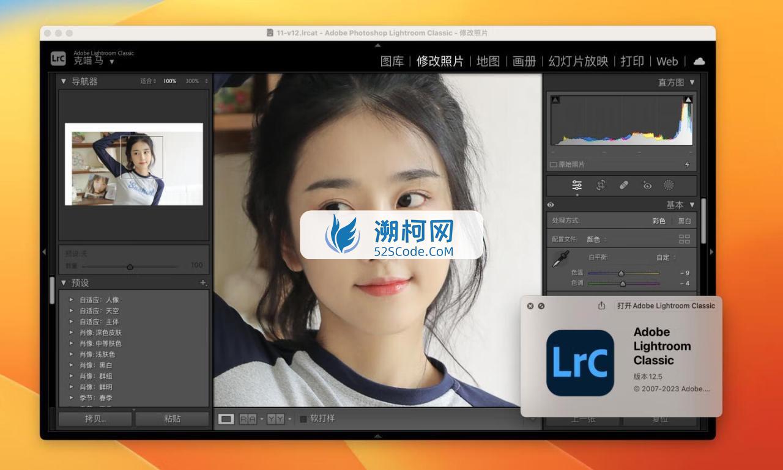Collapse the 预设 panel triangle
783x470 pixels.
[x=63, y=283]
